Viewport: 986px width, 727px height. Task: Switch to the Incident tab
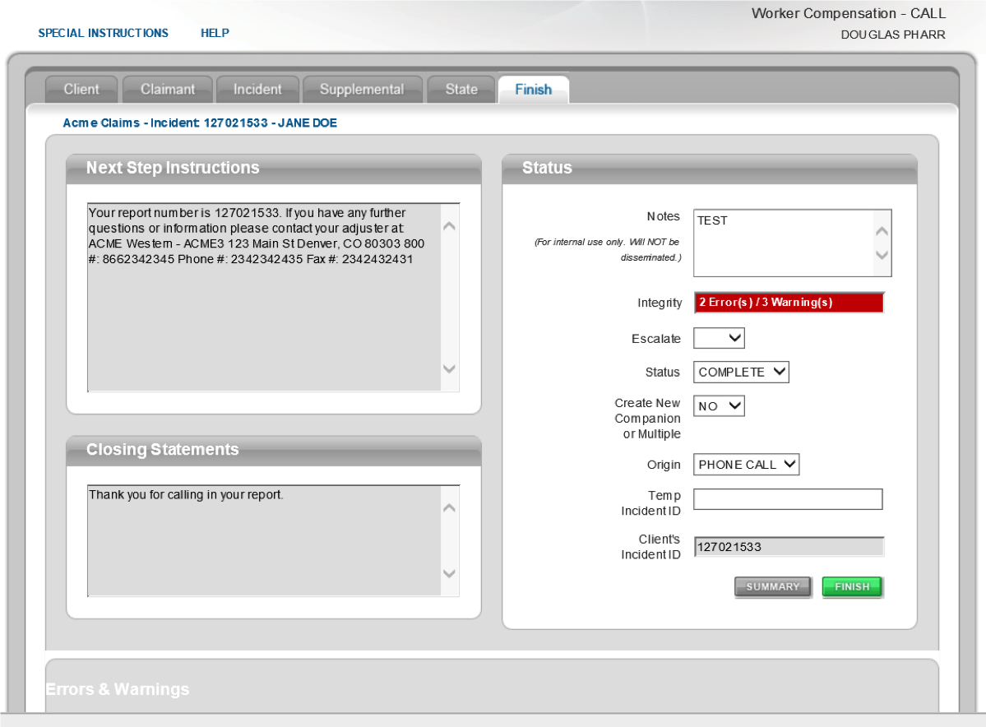point(257,90)
